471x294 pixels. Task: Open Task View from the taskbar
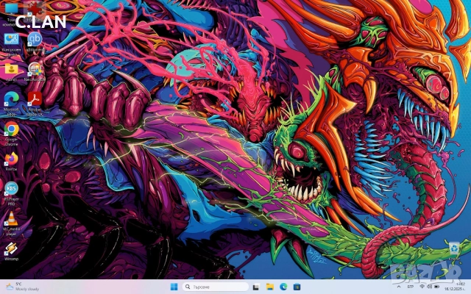tap(258, 286)
